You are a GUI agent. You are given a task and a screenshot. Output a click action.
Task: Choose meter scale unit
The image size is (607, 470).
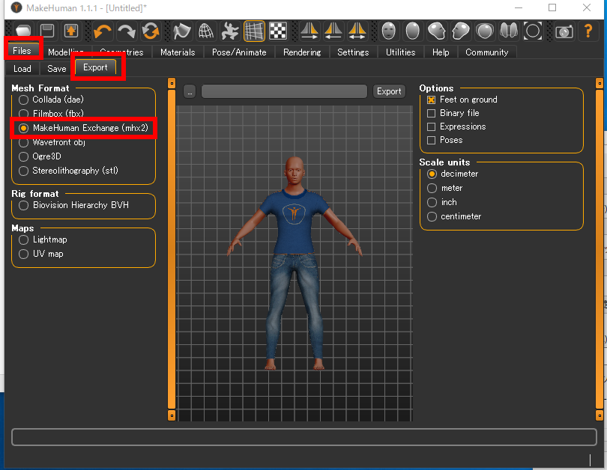coord(445,189)
